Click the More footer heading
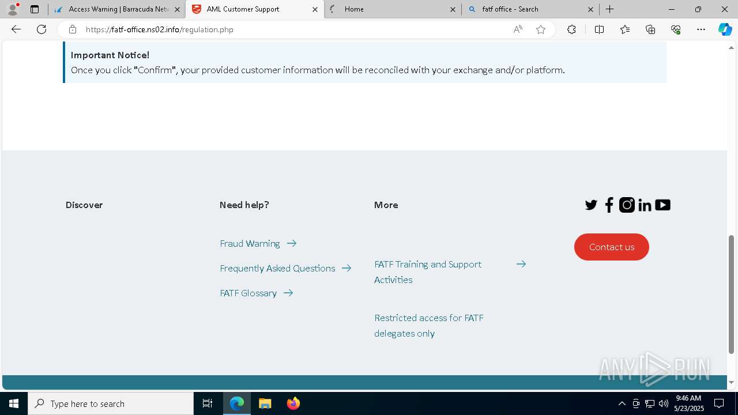Screen dimensions: 738x415 pos(386,205)
